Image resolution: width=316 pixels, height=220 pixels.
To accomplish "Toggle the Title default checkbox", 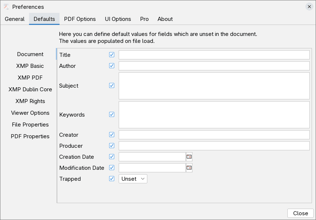I will coord(112,55).
